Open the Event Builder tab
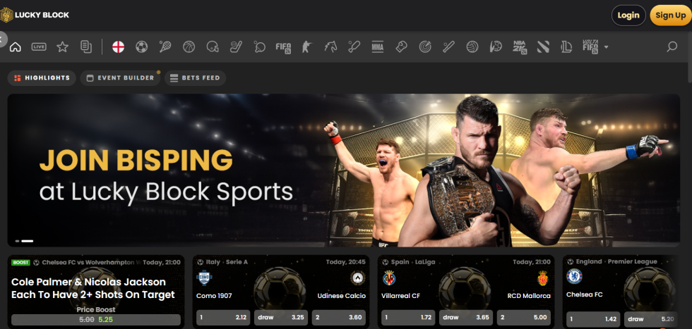This screenshot has height=329, width=692. click(120, 78)
